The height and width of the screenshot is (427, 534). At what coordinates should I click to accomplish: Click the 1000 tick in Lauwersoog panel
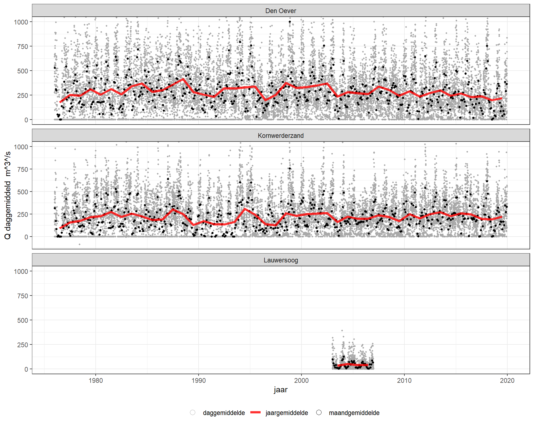coord(21,271)
